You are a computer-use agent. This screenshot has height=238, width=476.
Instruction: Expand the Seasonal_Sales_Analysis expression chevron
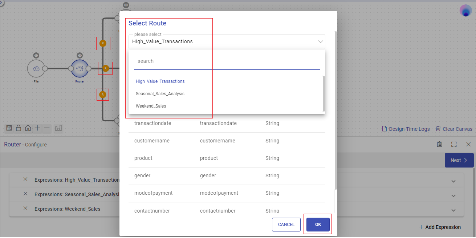point(453,196)
